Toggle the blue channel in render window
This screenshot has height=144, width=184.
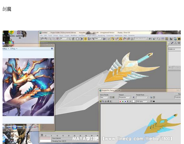[x=125, y=101]
